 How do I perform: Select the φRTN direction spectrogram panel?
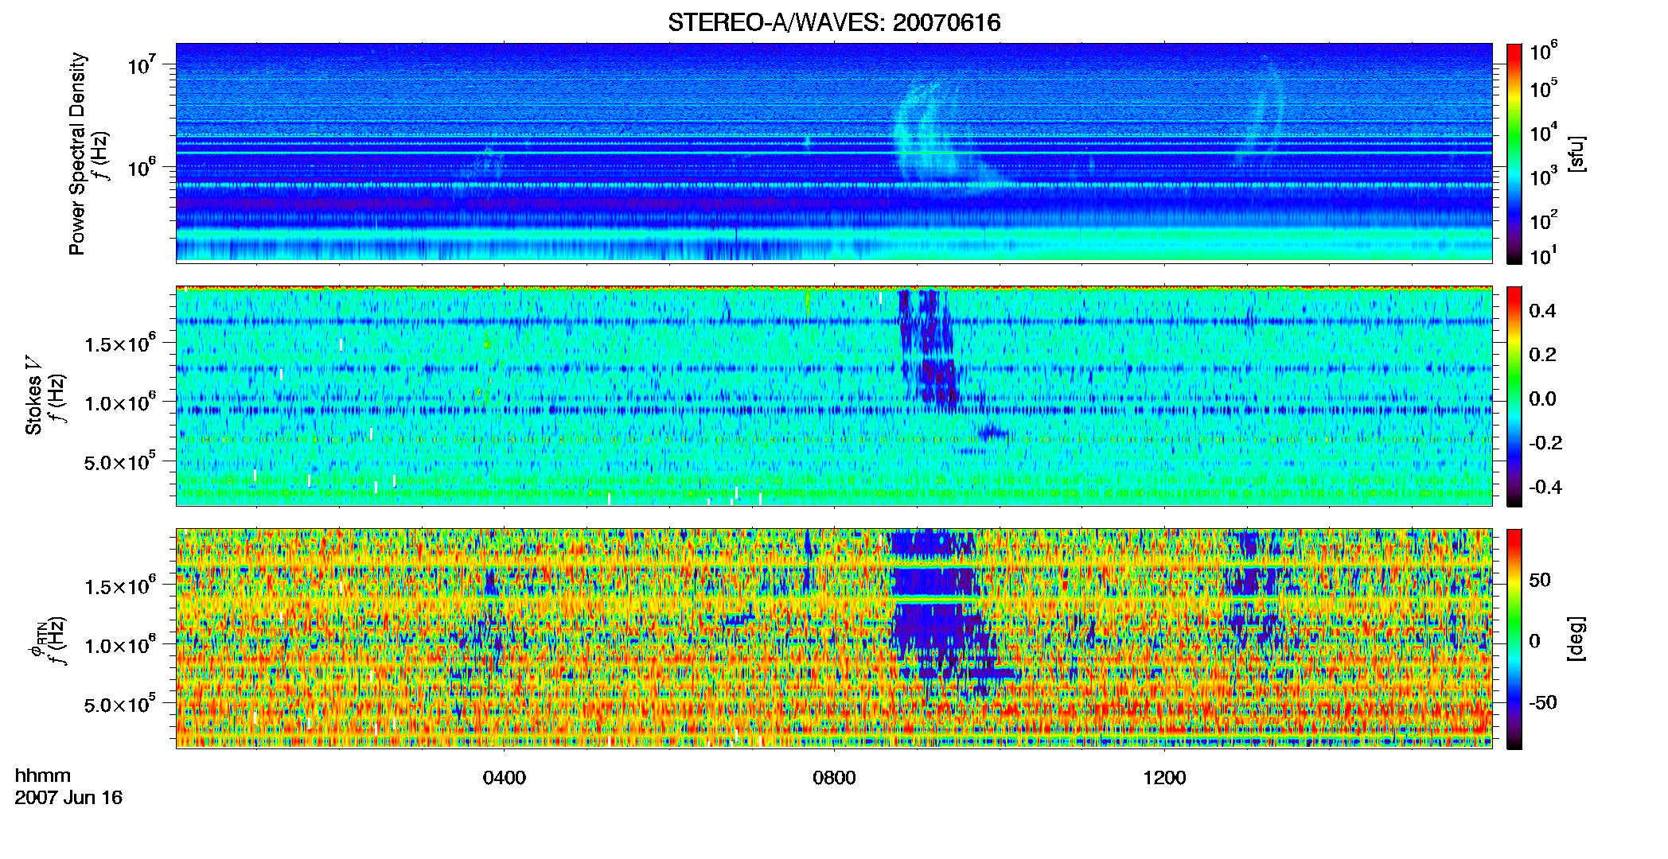(x=834, y=638)
